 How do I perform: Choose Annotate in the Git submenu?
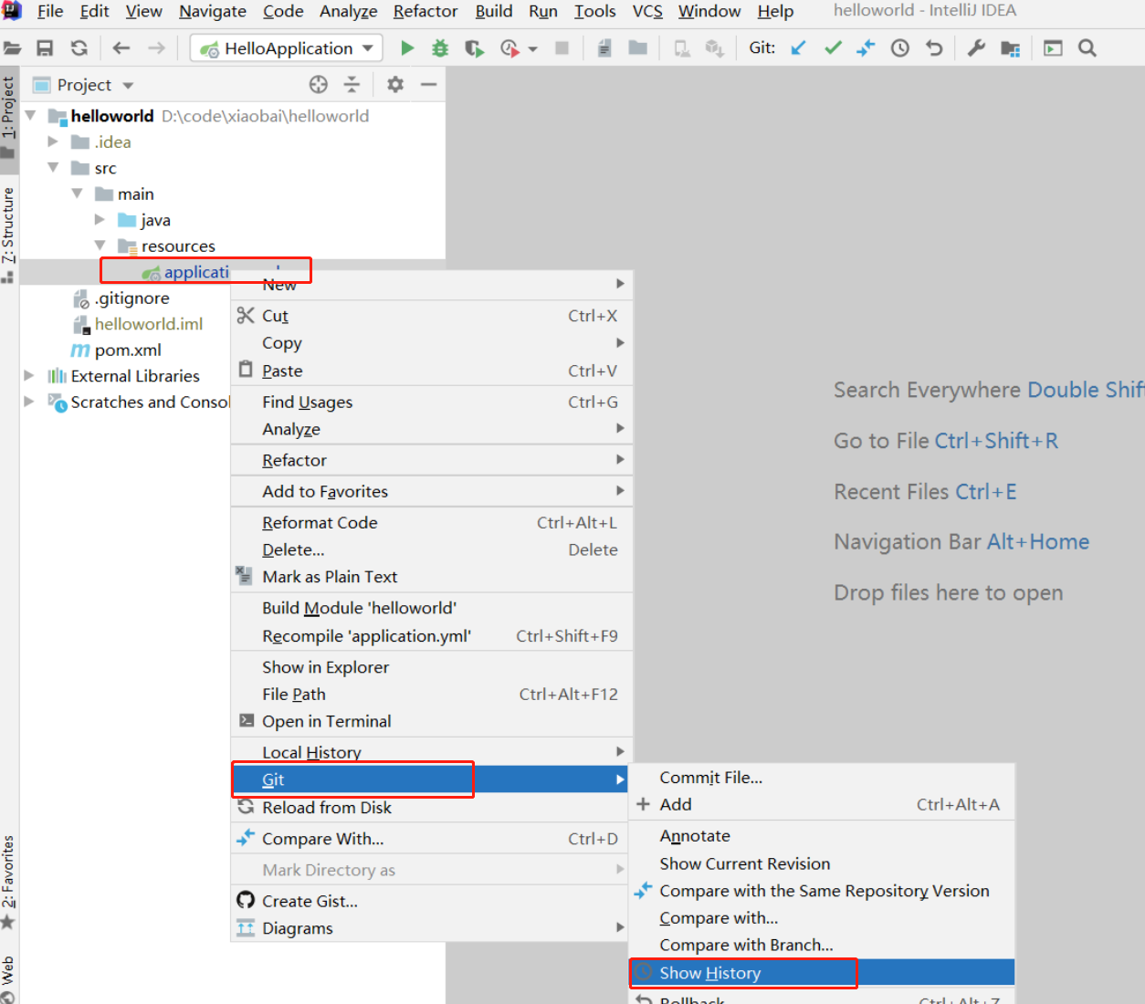[822, 836]
